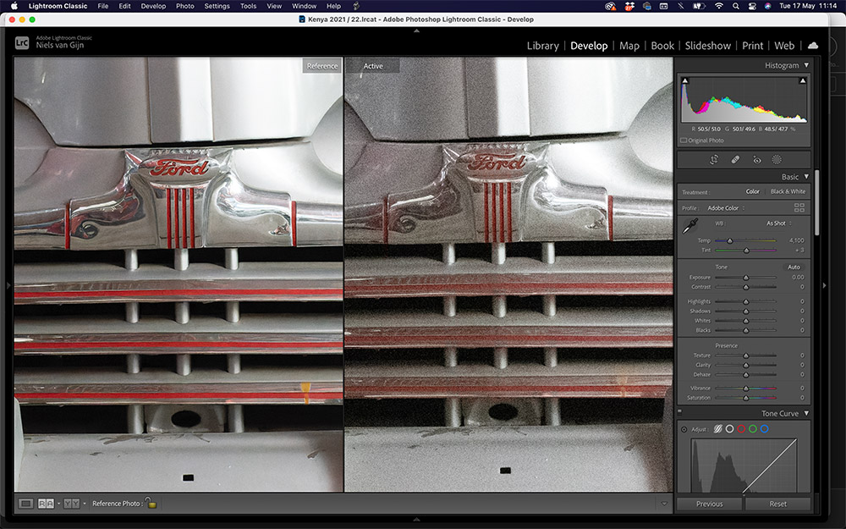846x529 pixels.
Task: Click the Reference photo pane
Action: [179, 275]
